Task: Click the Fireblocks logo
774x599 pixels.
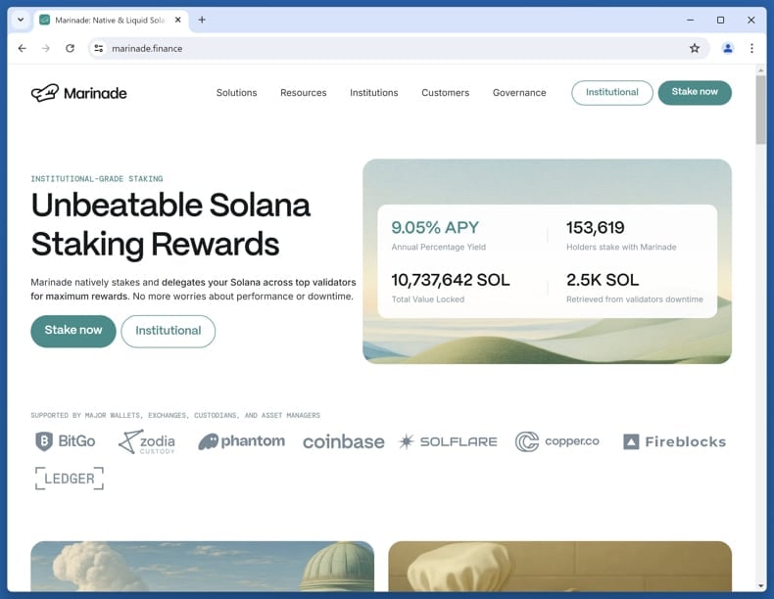Action: [x=674, y=441]
